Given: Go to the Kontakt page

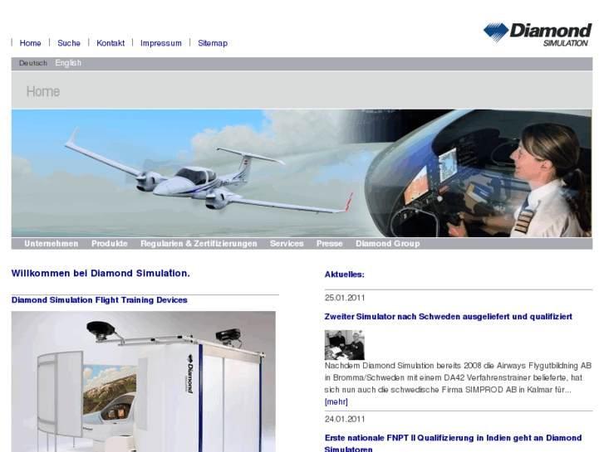Looking at the screenshot, I should tap(110, 43).
